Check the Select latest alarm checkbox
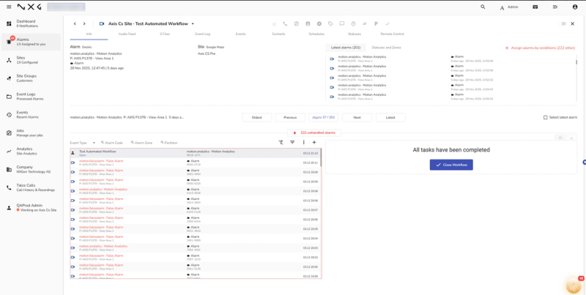 545,117
